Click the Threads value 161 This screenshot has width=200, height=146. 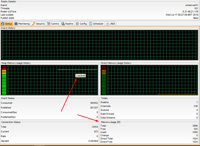tap(196, 8)
